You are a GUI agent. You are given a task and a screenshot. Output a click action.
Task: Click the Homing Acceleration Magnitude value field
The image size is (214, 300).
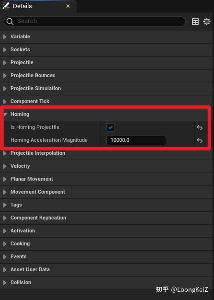[136, 140]
